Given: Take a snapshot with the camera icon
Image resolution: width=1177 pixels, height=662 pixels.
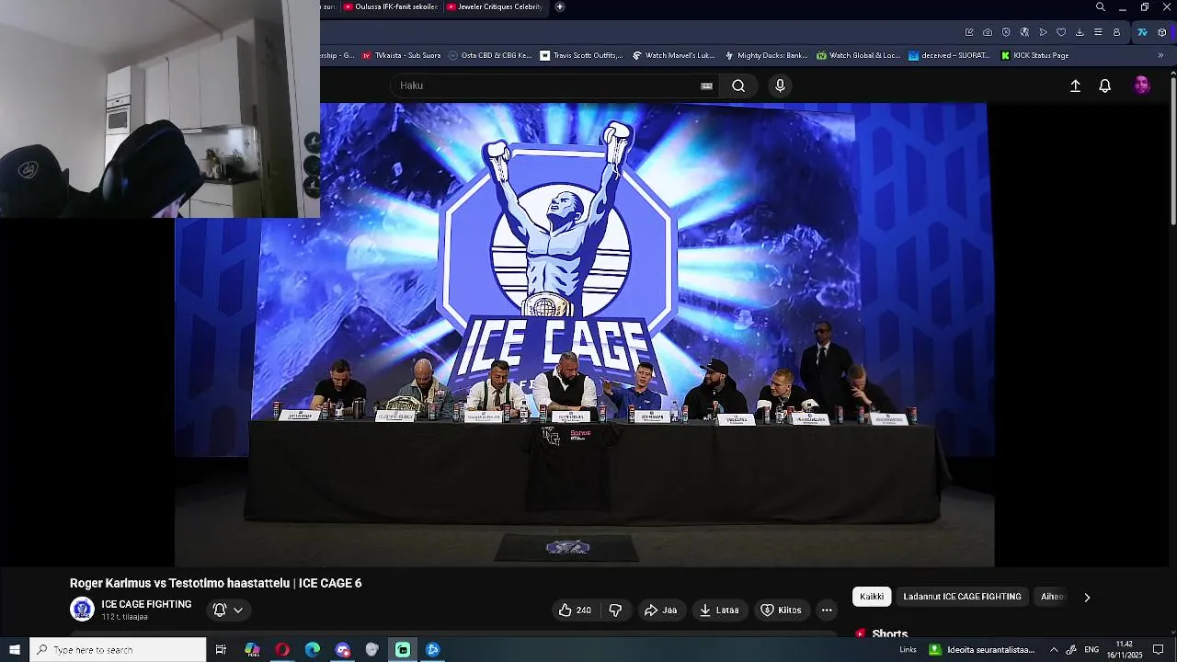Looking at the screenshot, I should click(988, 32).
